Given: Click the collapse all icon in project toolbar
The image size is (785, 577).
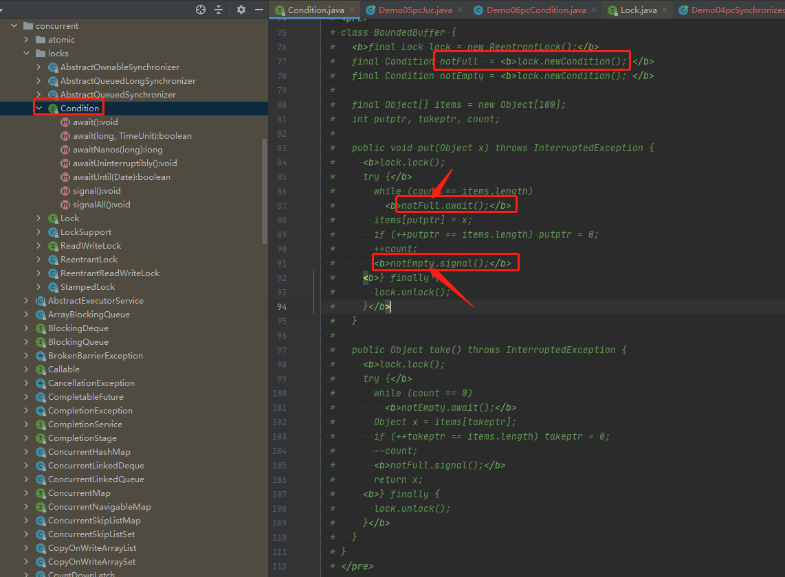Looking at the screenshot, I should tap(219, 10).
